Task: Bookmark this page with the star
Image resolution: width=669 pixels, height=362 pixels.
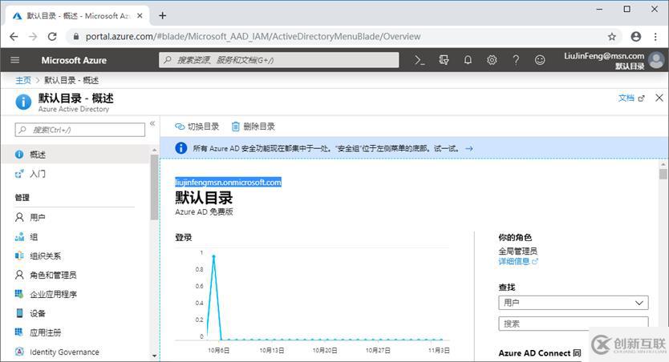Action: [612, 37]
